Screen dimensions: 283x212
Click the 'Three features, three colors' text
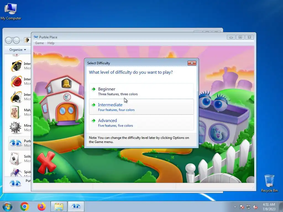click(118, 94)
